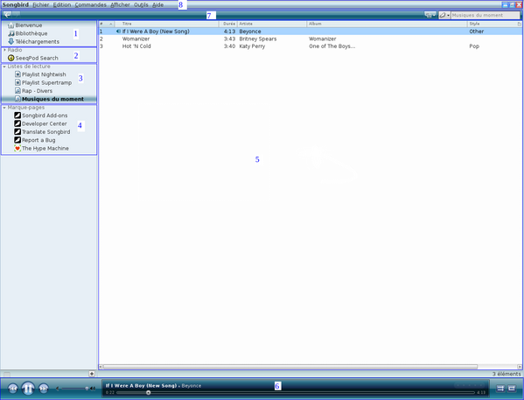Screen dimensions: 524x400
Task: Open the Edition menu
Action: 62,4
